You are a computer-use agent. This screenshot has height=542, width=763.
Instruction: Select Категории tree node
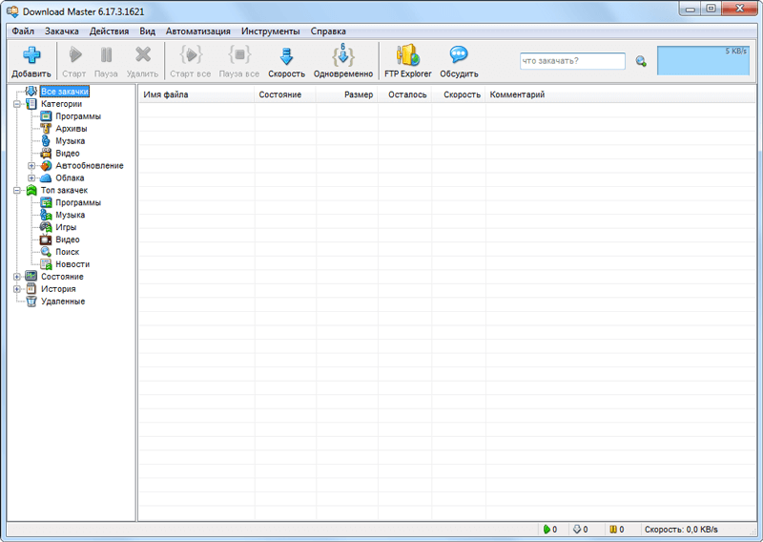click(61, 104)
